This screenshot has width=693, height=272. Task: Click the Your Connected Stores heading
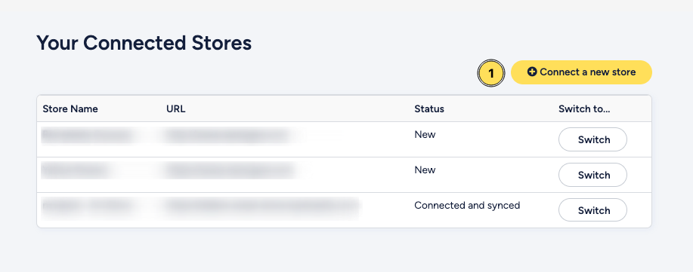coord(144,43)
